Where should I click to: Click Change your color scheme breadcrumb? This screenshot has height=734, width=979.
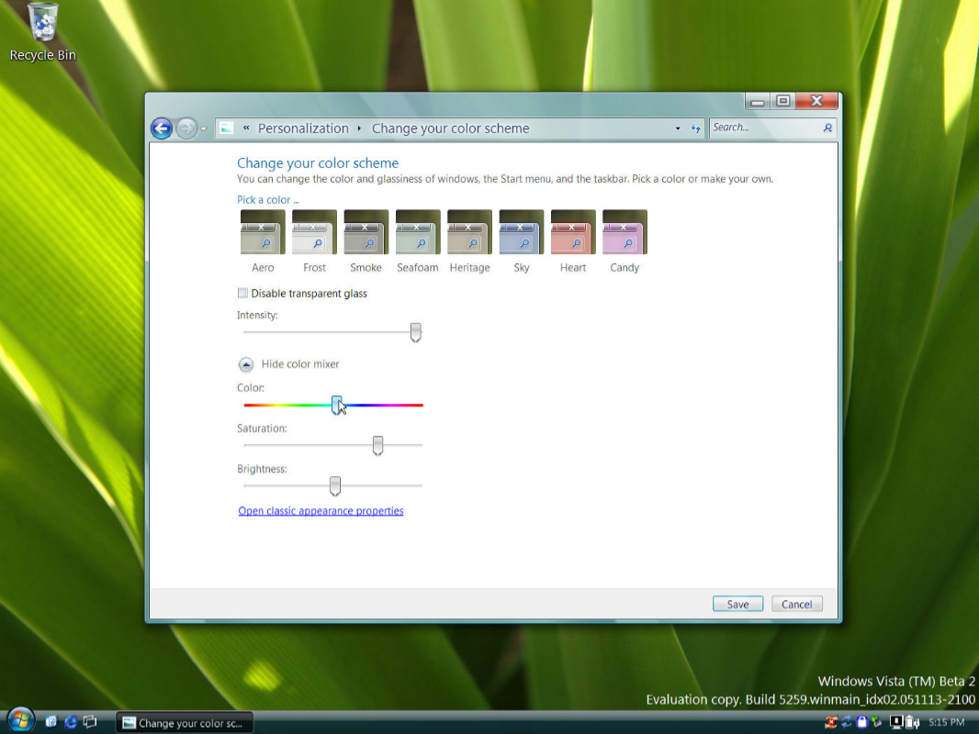click(450, 128)
